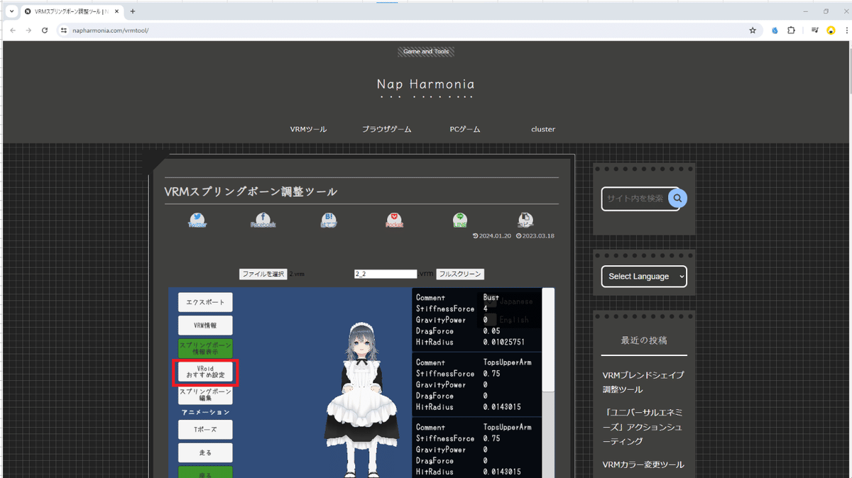
Task: Open Chrome's three-dot menu
Action: (846, 30)
